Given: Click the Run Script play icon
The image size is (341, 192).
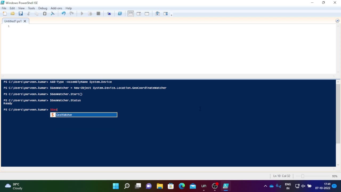Looking at the screenshot, I should pyautogui.click(x=82, y=14).
